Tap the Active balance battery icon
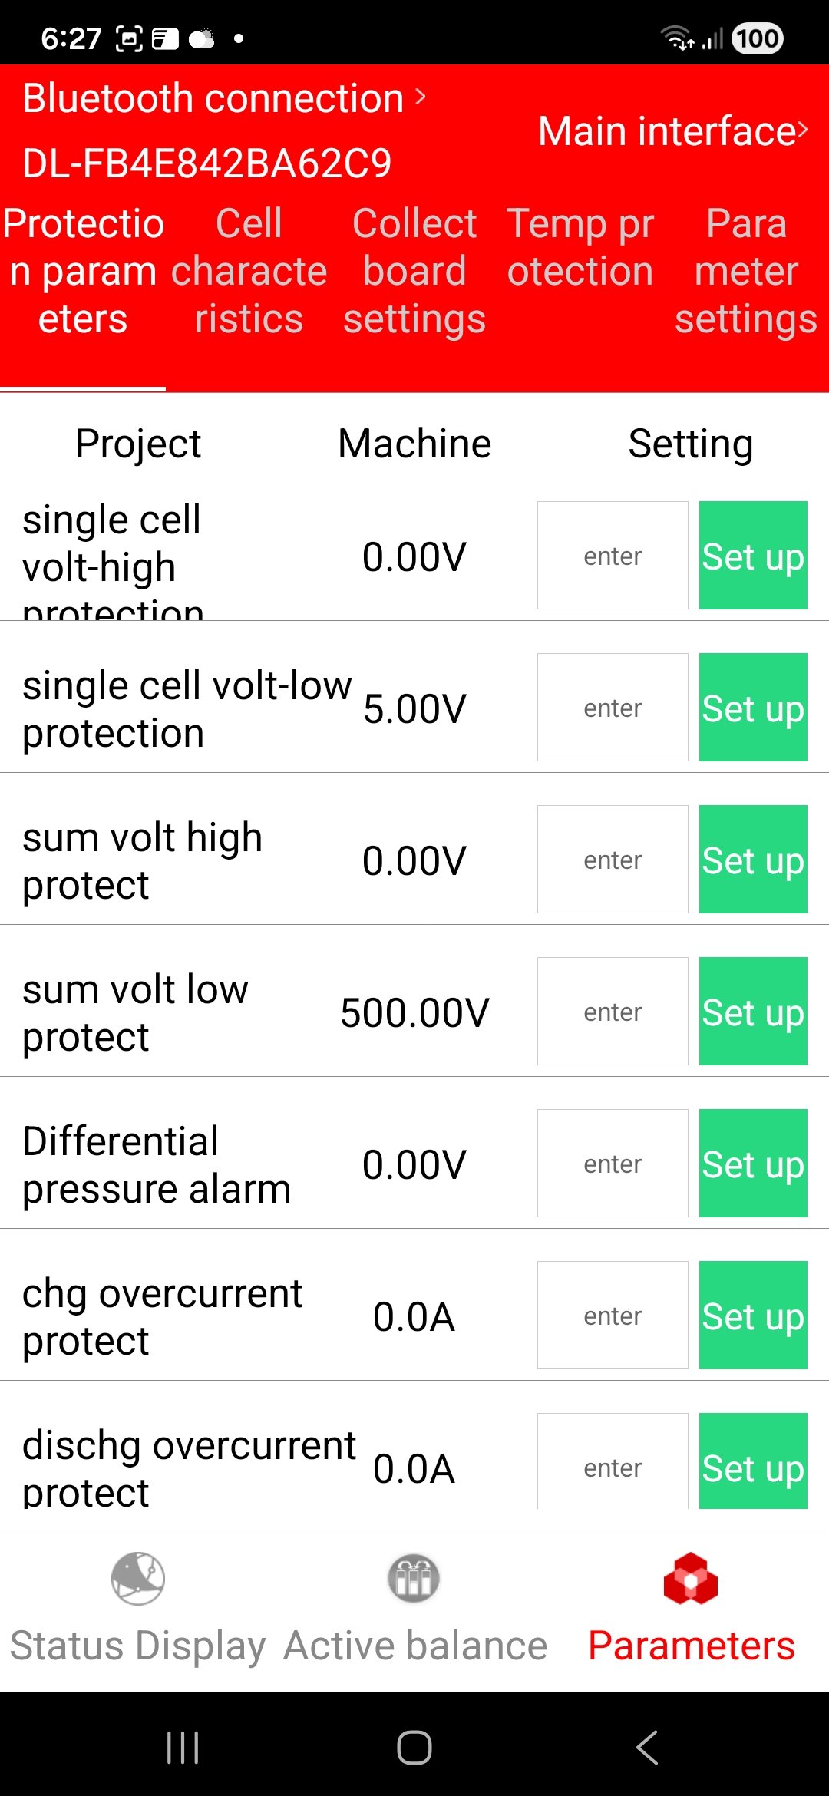829x1796 pixels. 414,1578
